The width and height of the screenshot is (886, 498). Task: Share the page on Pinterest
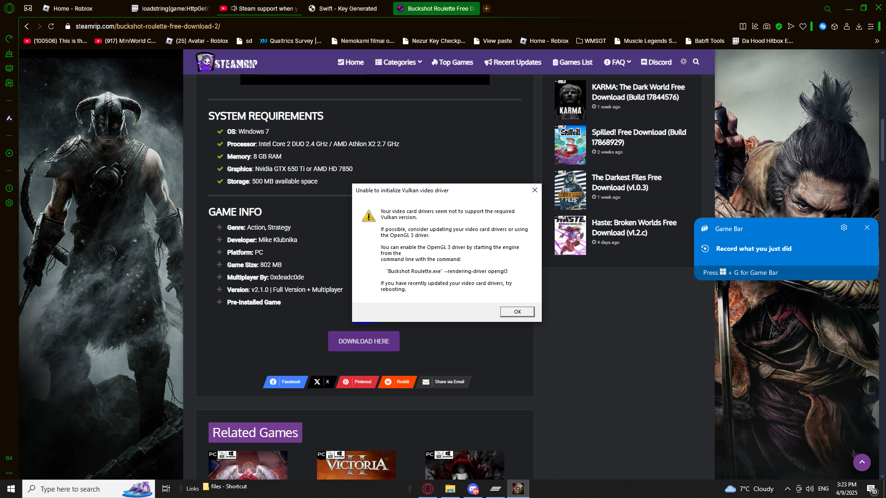coord(358,382)
